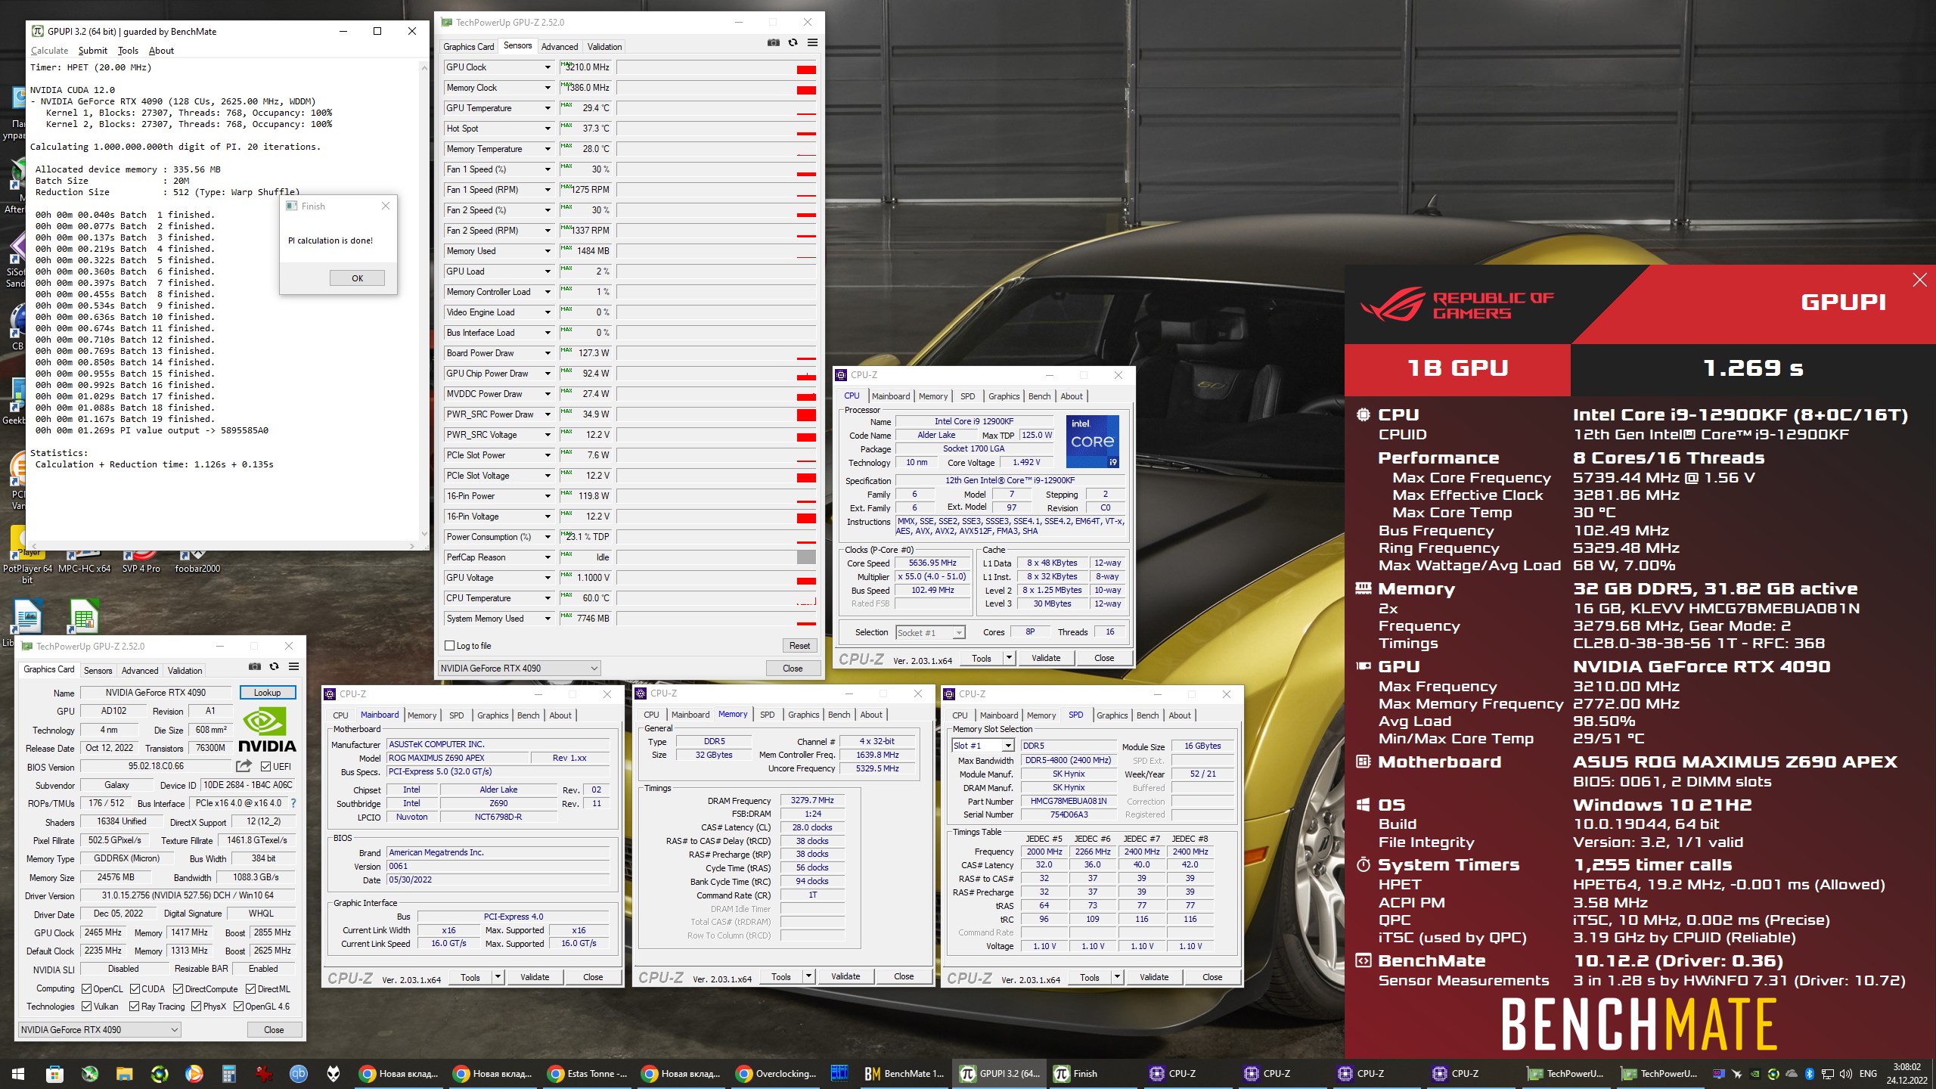Open Microsoft Store from taskbar
The image size is (1936, 1089).
[x=54, y=1073]
